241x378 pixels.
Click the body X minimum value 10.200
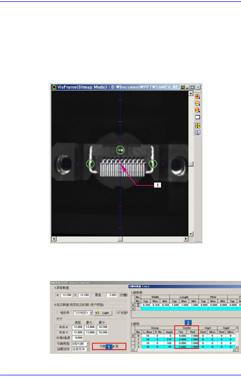(x=103, y=327)
